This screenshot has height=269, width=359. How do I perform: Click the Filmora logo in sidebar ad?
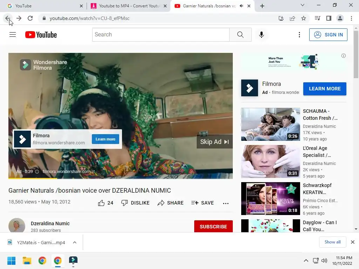pos(250,88)
